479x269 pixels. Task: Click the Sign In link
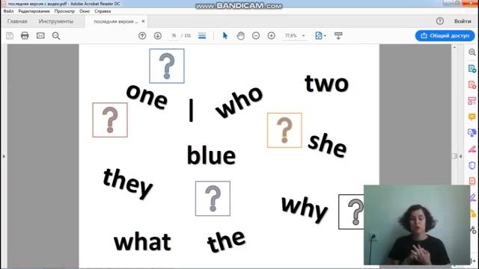[x=463, y=21]
